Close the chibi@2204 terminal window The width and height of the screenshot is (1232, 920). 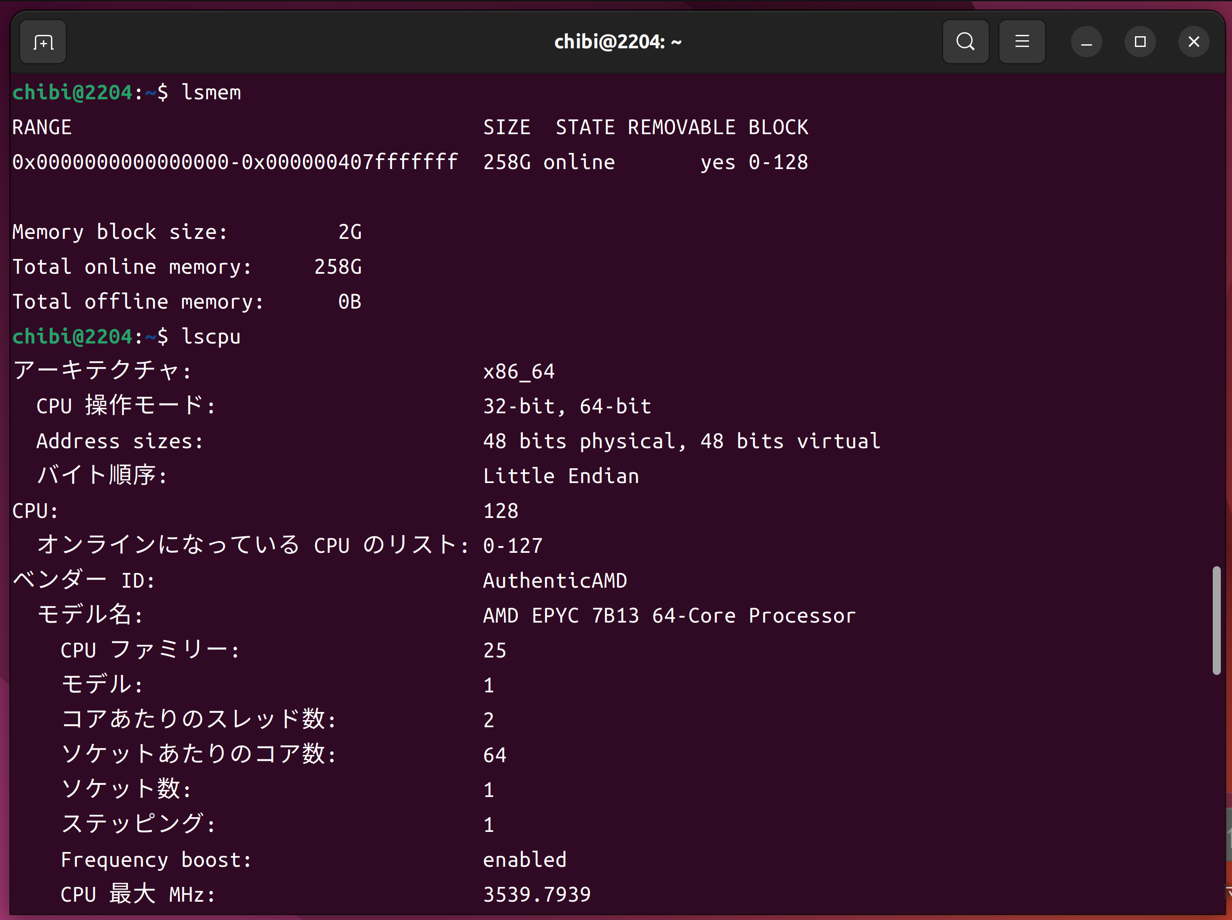[1193, 42]
